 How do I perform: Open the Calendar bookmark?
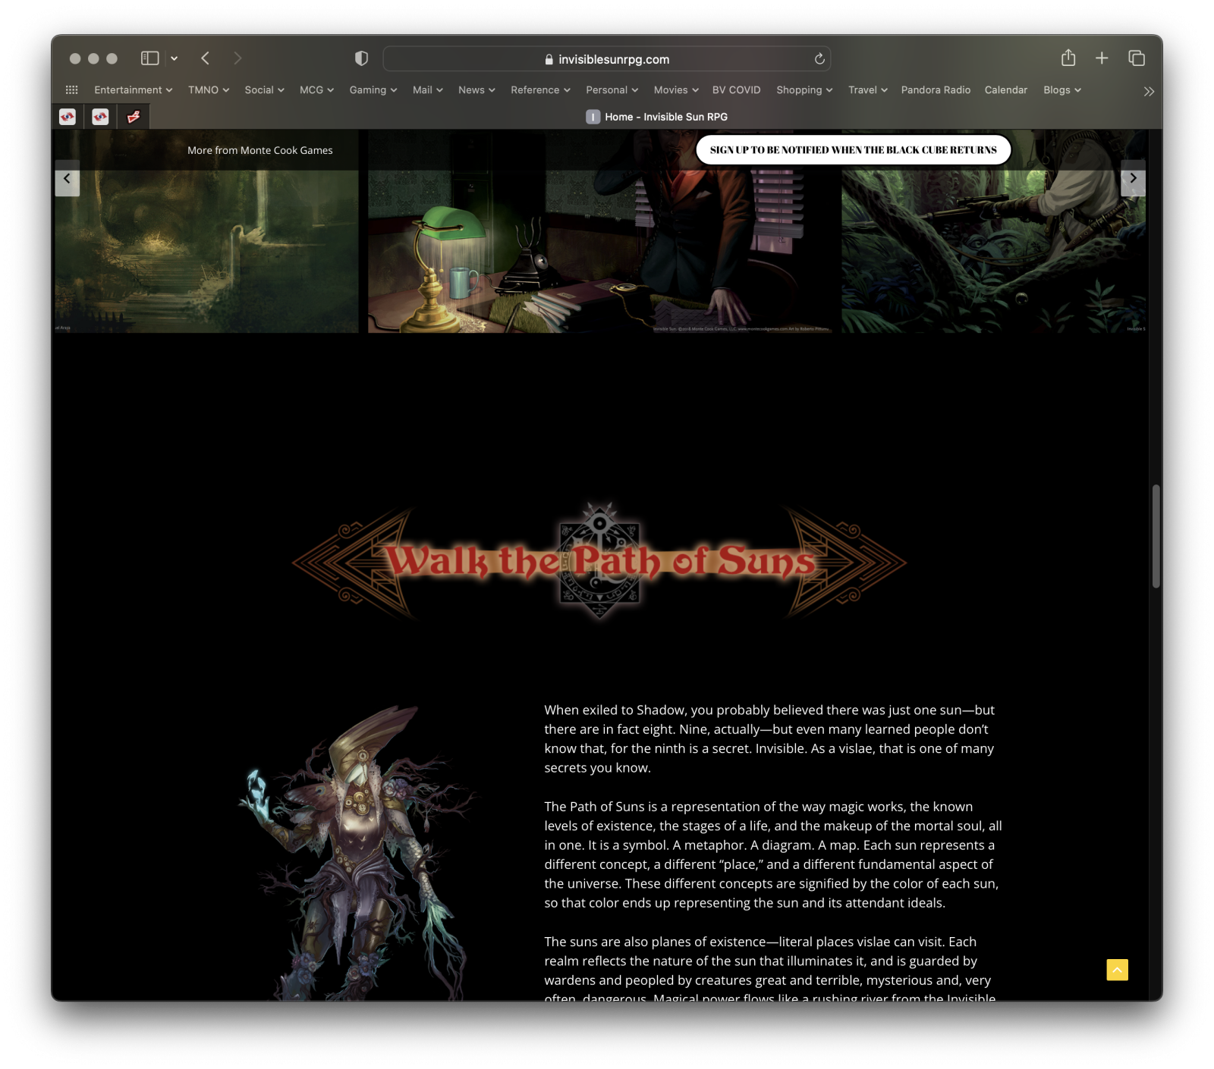point(1005,89)
